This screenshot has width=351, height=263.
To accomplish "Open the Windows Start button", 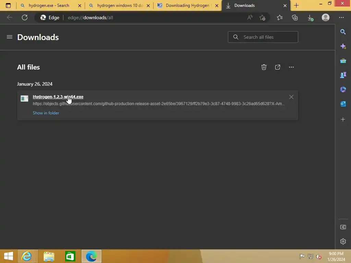I will coord(9,256).
